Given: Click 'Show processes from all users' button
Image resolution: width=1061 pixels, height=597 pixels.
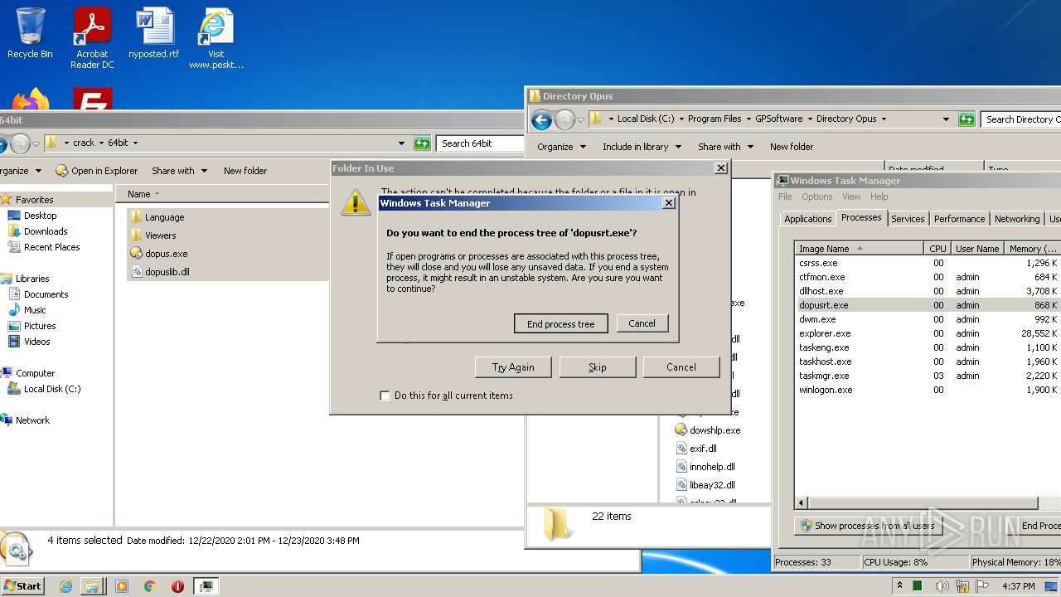Looking at the screenshot, I should 867,526.
